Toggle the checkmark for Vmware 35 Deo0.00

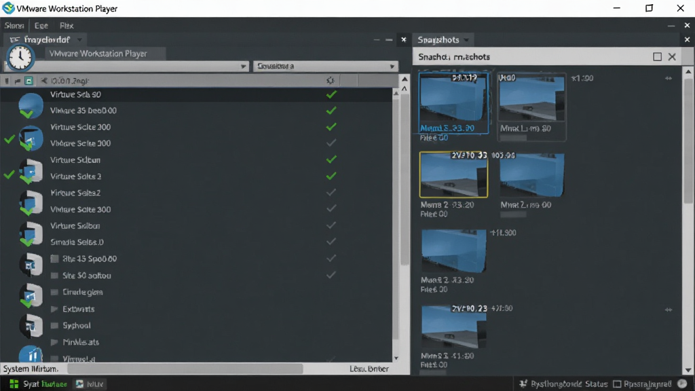point(331,111)
